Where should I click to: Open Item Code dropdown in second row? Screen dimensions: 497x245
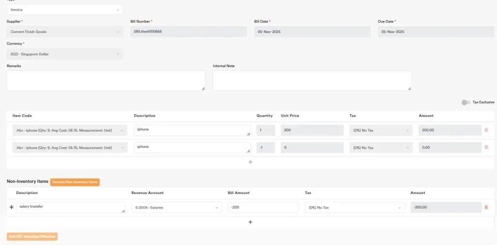[x=70, y=147]
